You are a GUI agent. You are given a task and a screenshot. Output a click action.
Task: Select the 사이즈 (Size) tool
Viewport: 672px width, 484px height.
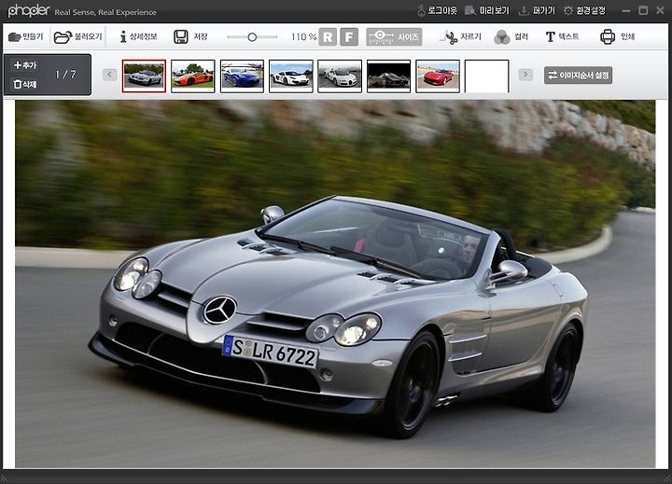(x=394, y=36)
